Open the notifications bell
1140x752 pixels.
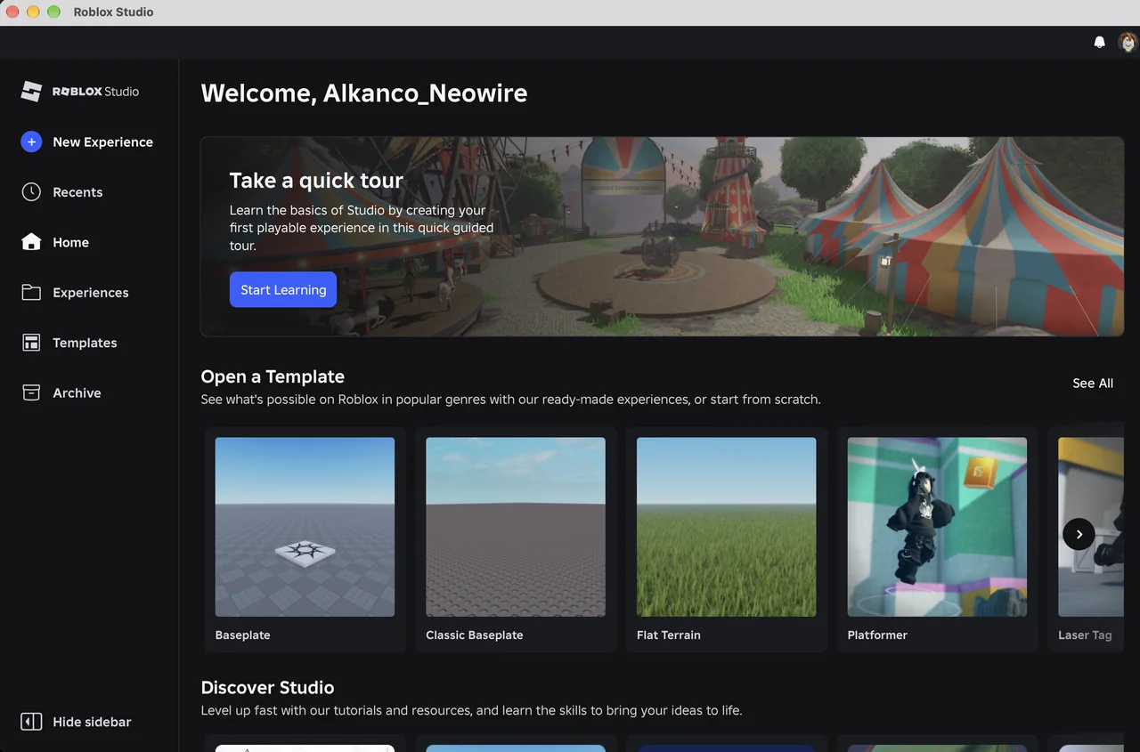click(x=1099, y=42)
